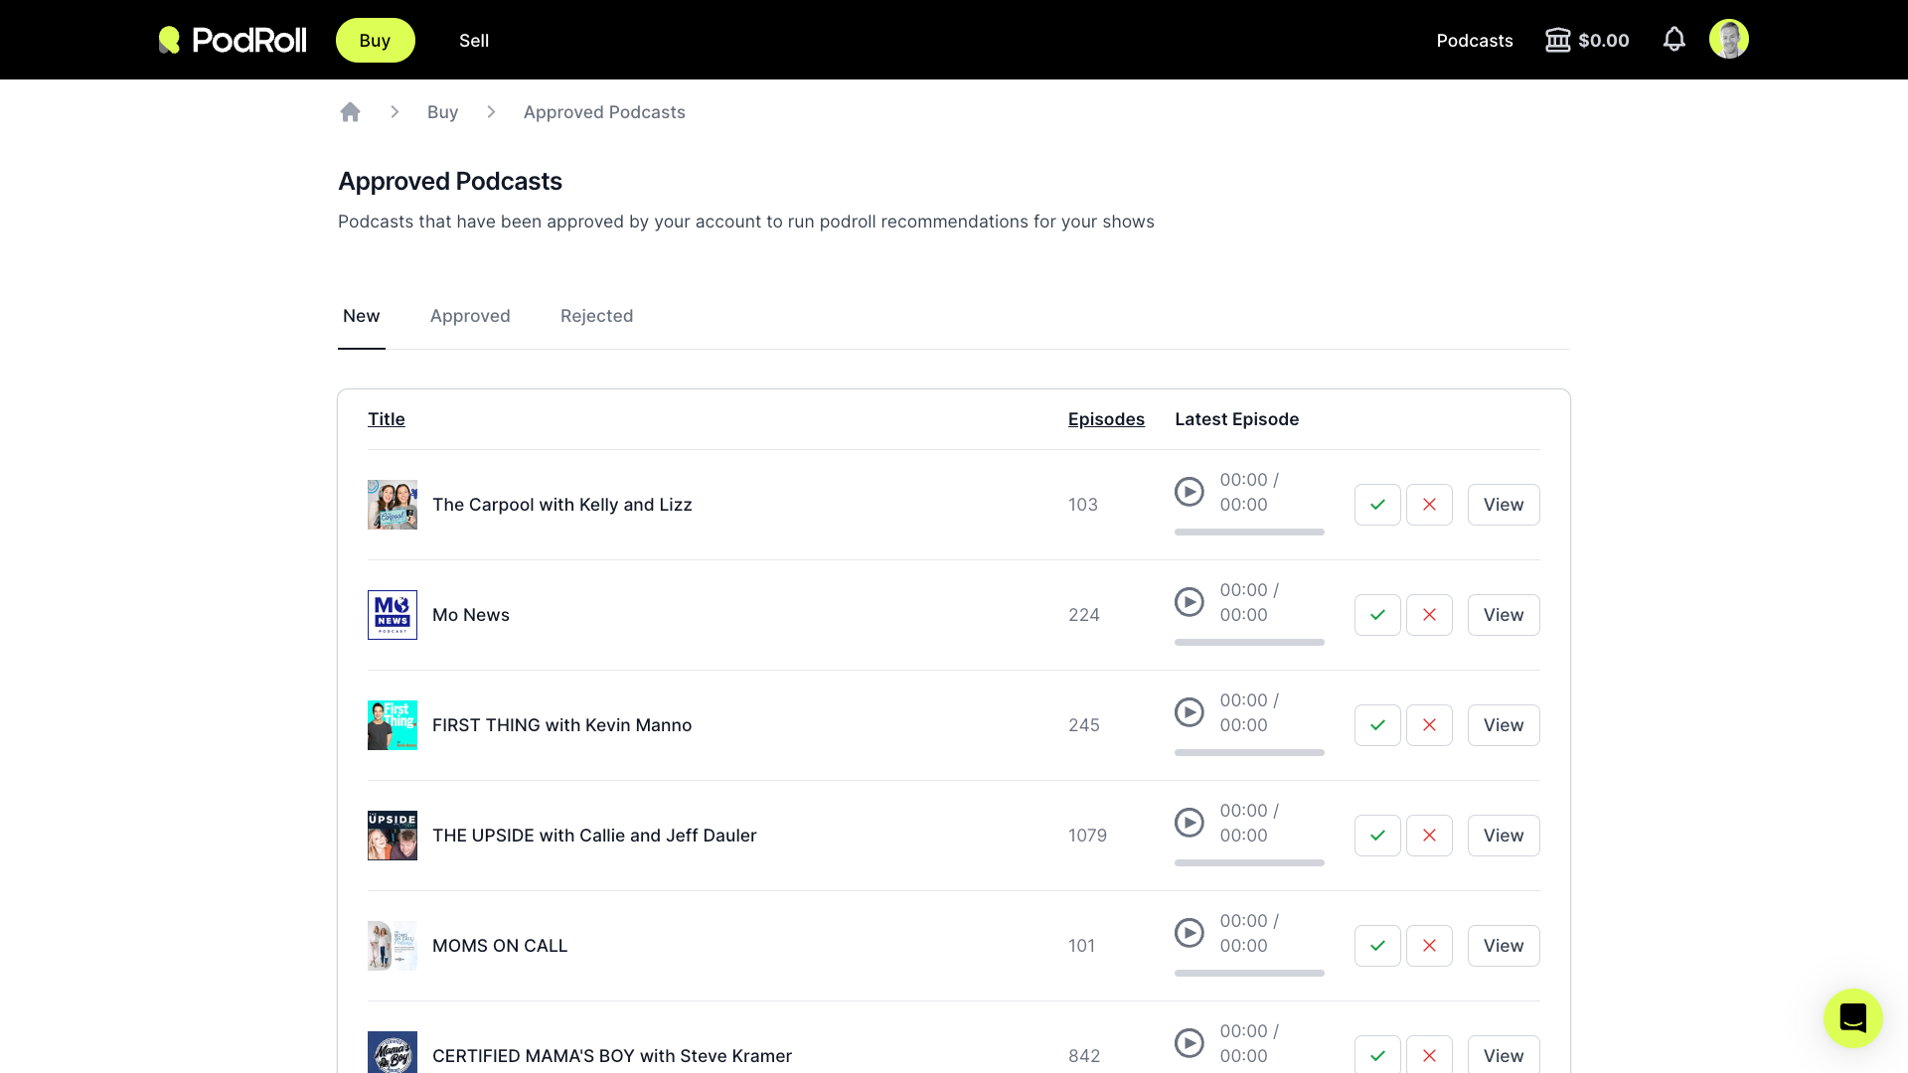Approve FIRST THING with Kevin Manno
Screen dimensions: 1908x1073
pyautogui.click(x=1377, y=725)
